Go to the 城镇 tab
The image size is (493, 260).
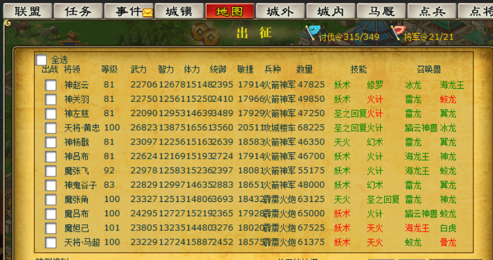pos(179,11)
